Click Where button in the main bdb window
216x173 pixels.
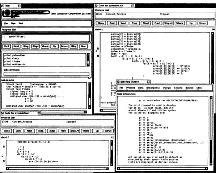(45, 46)
